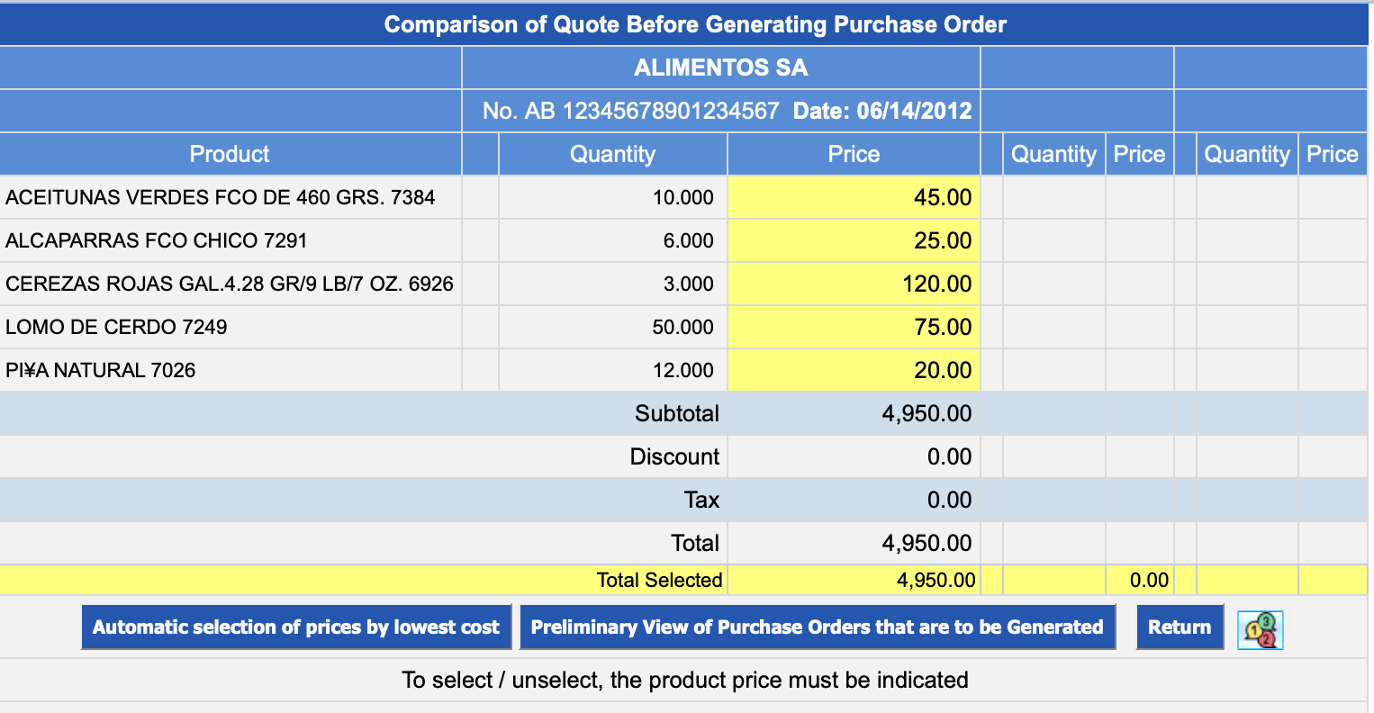Click the 10.000 quantity for Aceitunas Verdes
This screenshot has width=1374, height=713.
[x=682, y=197]
